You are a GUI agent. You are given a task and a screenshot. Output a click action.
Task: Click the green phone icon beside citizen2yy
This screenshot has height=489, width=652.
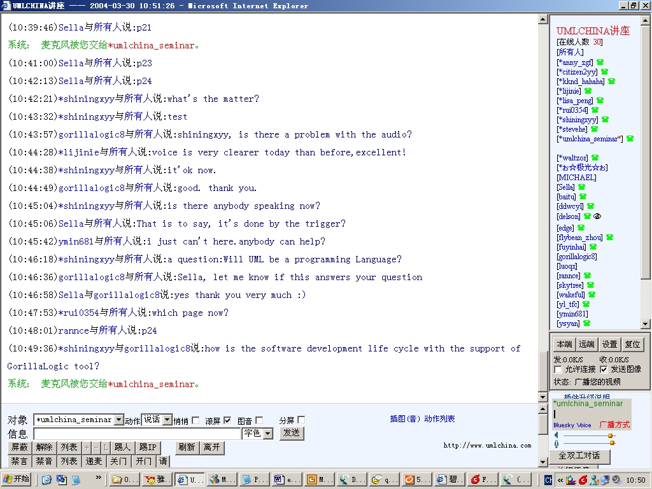pos(605,72)
